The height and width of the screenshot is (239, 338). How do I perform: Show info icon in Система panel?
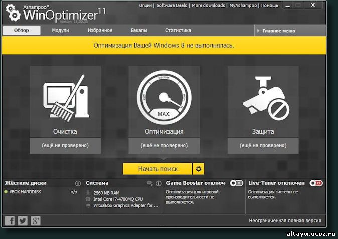pyautogui.click(x=159, y=183)
